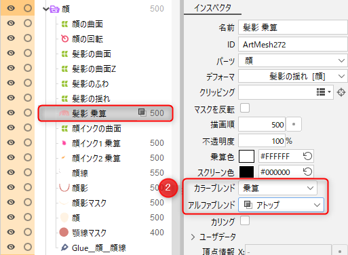Viewport: 348px width, 255px height.
Task: Click the warp deformer icon of 顔の曲面
Action: (64, 24)
